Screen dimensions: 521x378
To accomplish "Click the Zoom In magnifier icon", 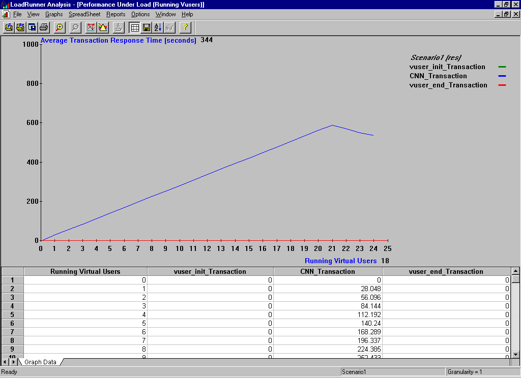I will coord(60,27).
